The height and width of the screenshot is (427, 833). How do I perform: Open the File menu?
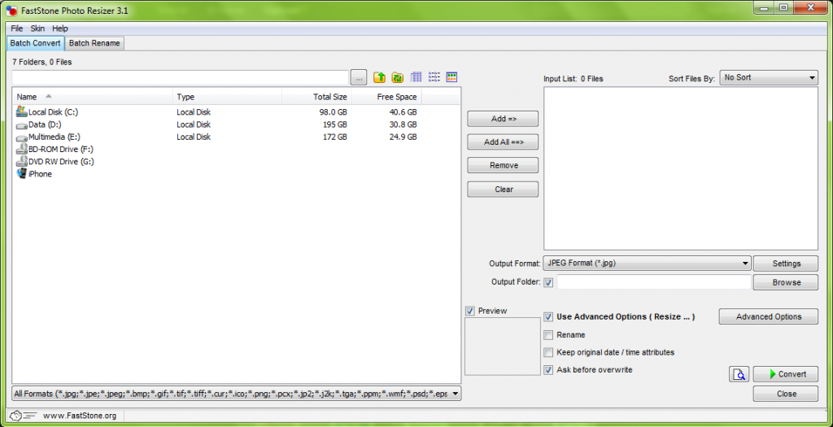[x=17, y=28]
